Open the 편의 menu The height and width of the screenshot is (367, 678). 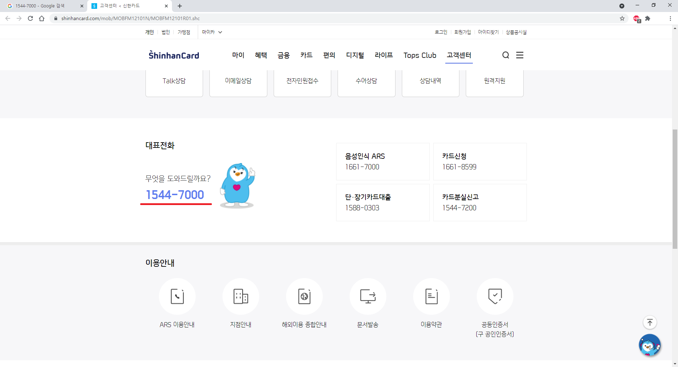coord(329,55)
